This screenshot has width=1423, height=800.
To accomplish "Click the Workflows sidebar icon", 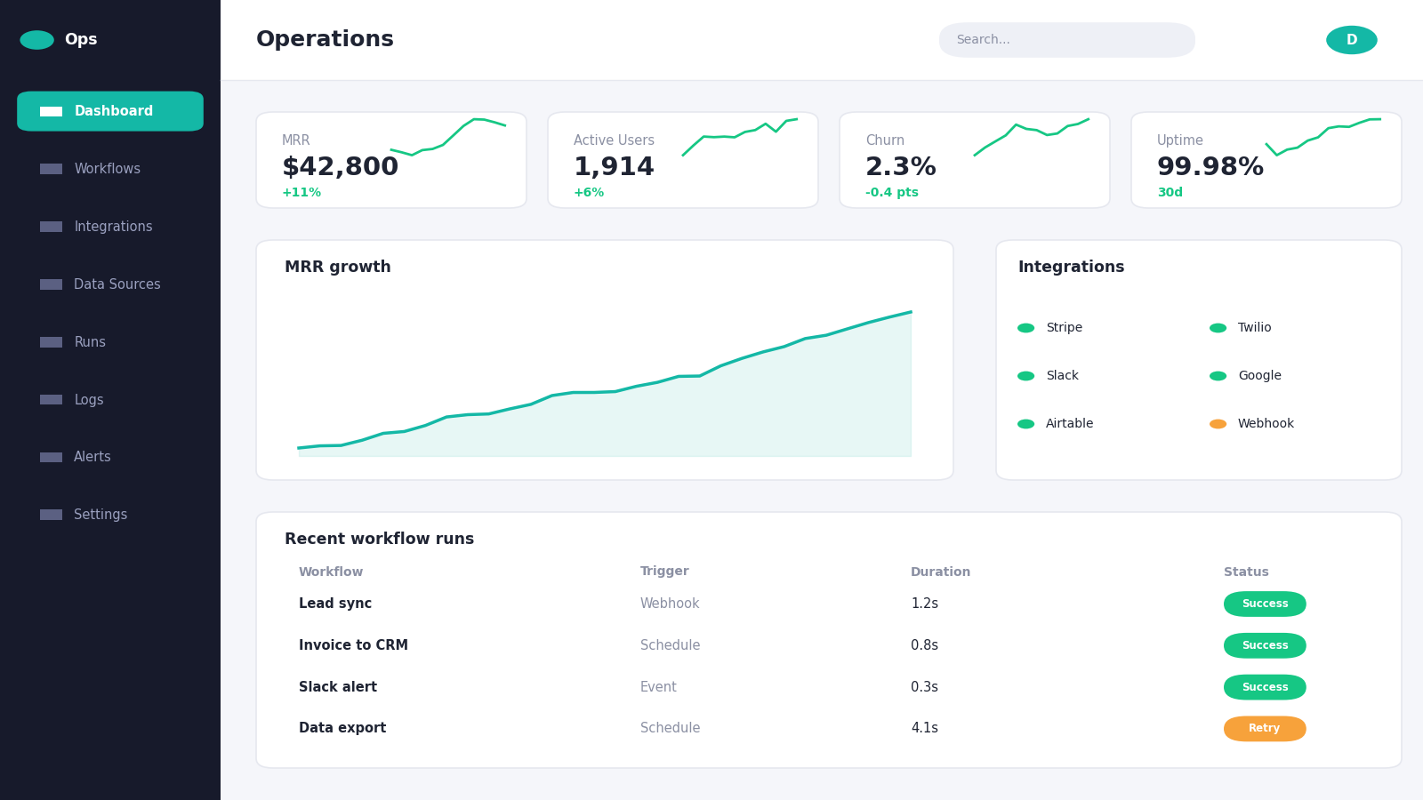I will (51, 169).
